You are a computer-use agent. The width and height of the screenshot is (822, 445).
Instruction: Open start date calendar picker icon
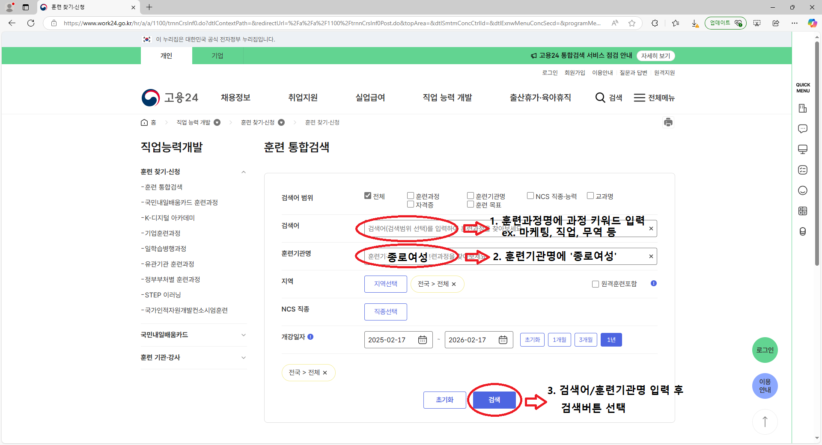pos(422,340)
